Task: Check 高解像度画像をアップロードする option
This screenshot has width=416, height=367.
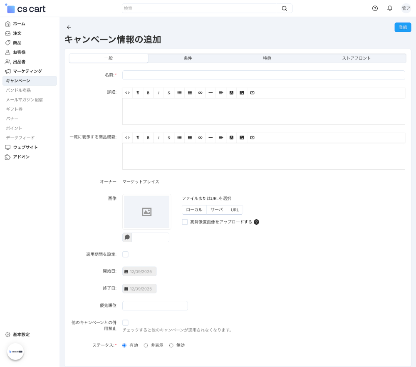Action: point(185,222)
